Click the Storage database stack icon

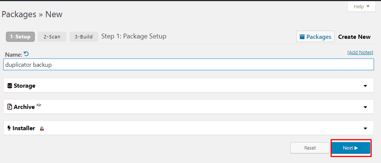click(x=10, y=86)
